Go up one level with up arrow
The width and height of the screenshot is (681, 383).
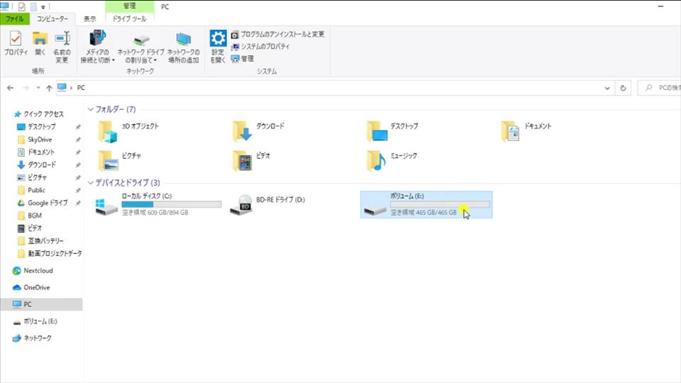coord(49,88)
